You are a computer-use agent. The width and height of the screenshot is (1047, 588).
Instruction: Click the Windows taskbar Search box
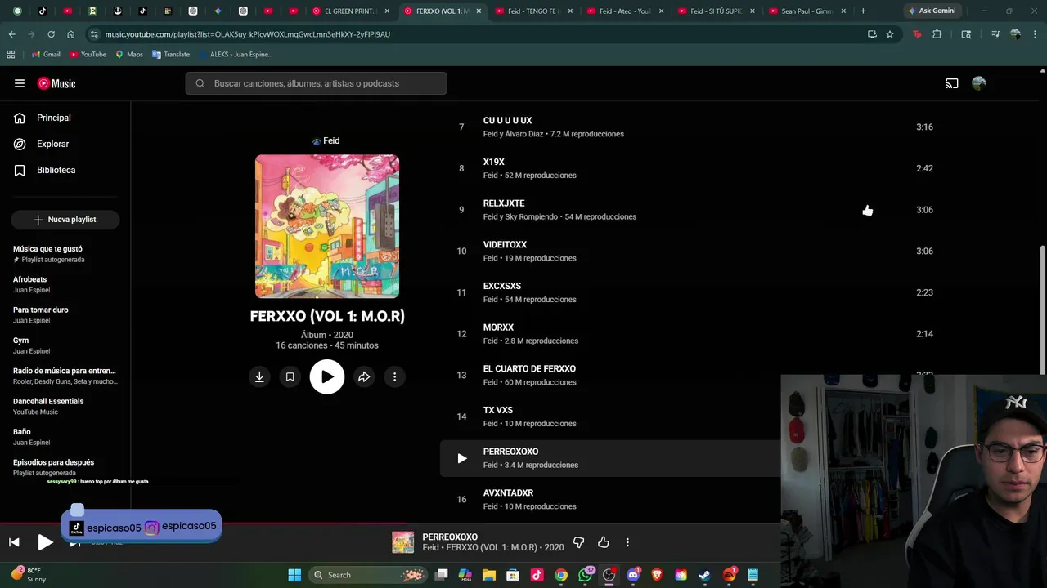click(x=368, y=575)
